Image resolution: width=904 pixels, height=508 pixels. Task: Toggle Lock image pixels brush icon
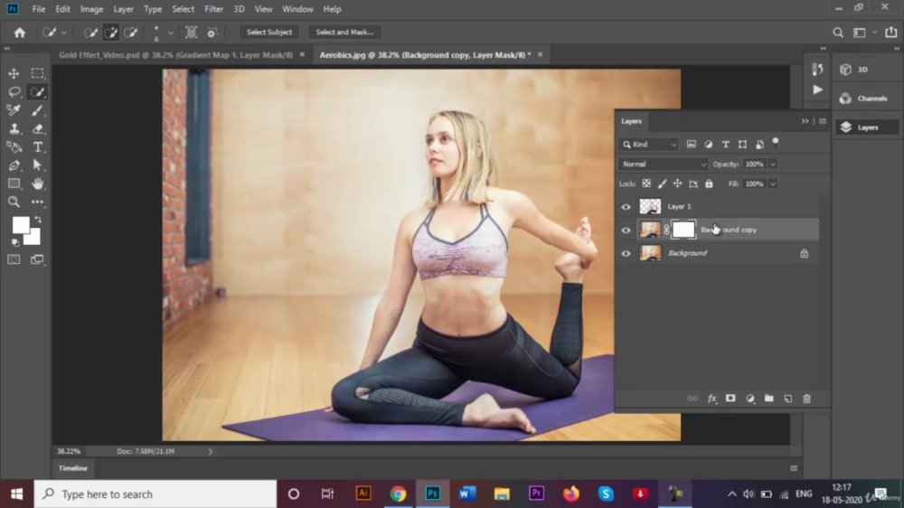click(662, 183)
